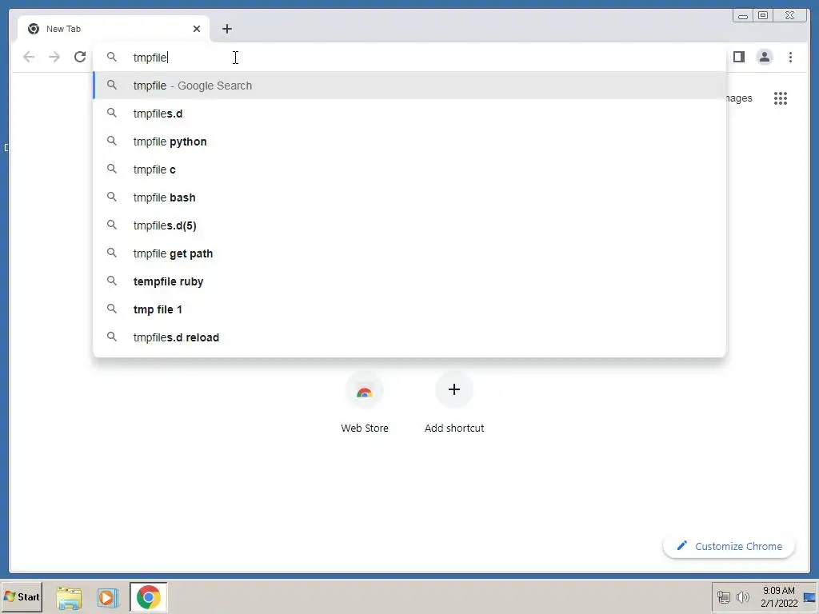Screen dimensions: 819x614
Task: Click the browser back arrow
Action: pyautogui.click(x=29, y=57)
